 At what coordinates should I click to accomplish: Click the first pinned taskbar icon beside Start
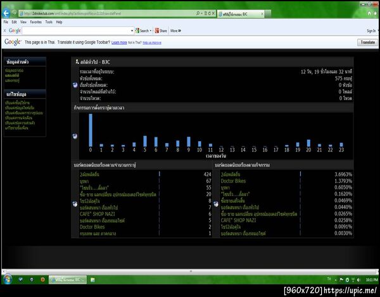point(21,279)
